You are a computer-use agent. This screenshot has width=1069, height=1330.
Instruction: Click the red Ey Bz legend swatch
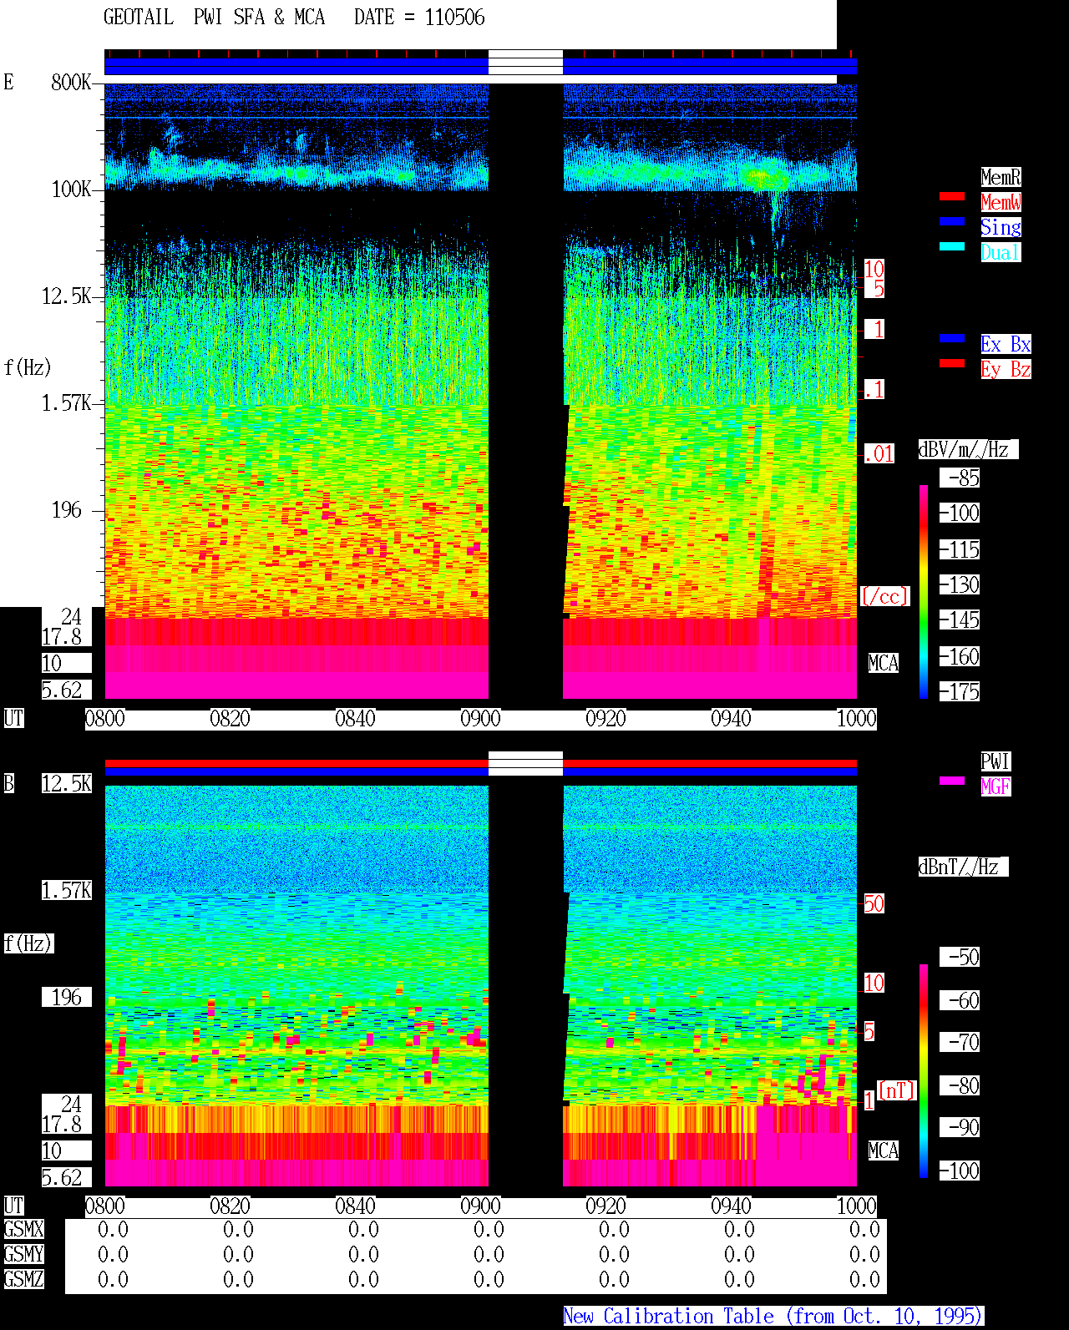952,363
